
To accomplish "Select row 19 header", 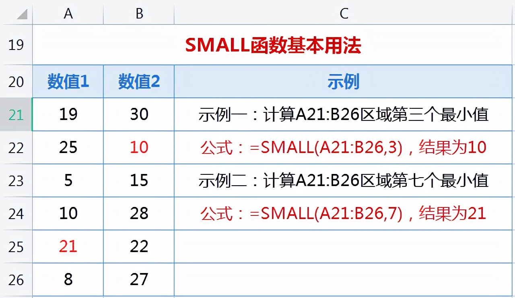I will 16,45.
